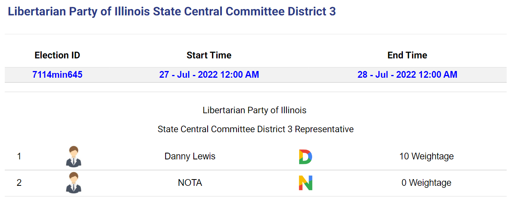
Task: Click the NOTA candidate avatar icon
Action: pos(73,183)
